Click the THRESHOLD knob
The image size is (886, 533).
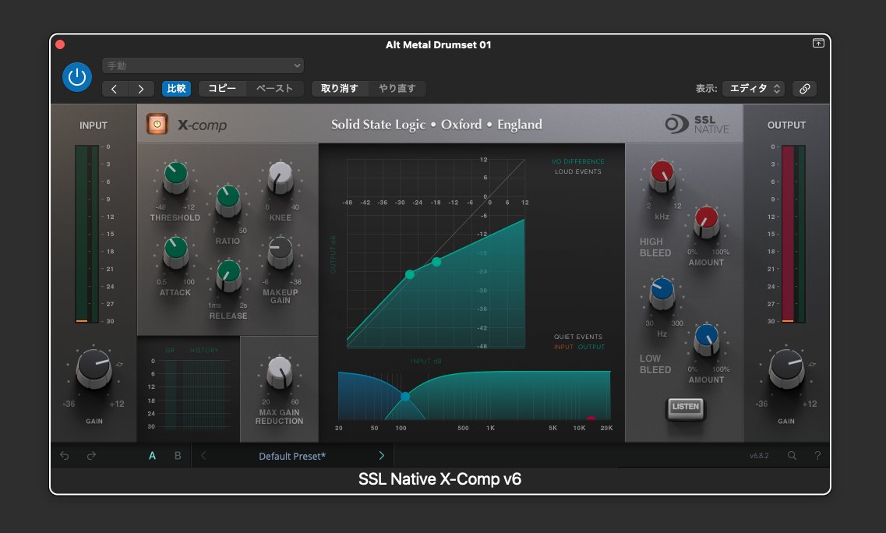[x=176, y=177]
